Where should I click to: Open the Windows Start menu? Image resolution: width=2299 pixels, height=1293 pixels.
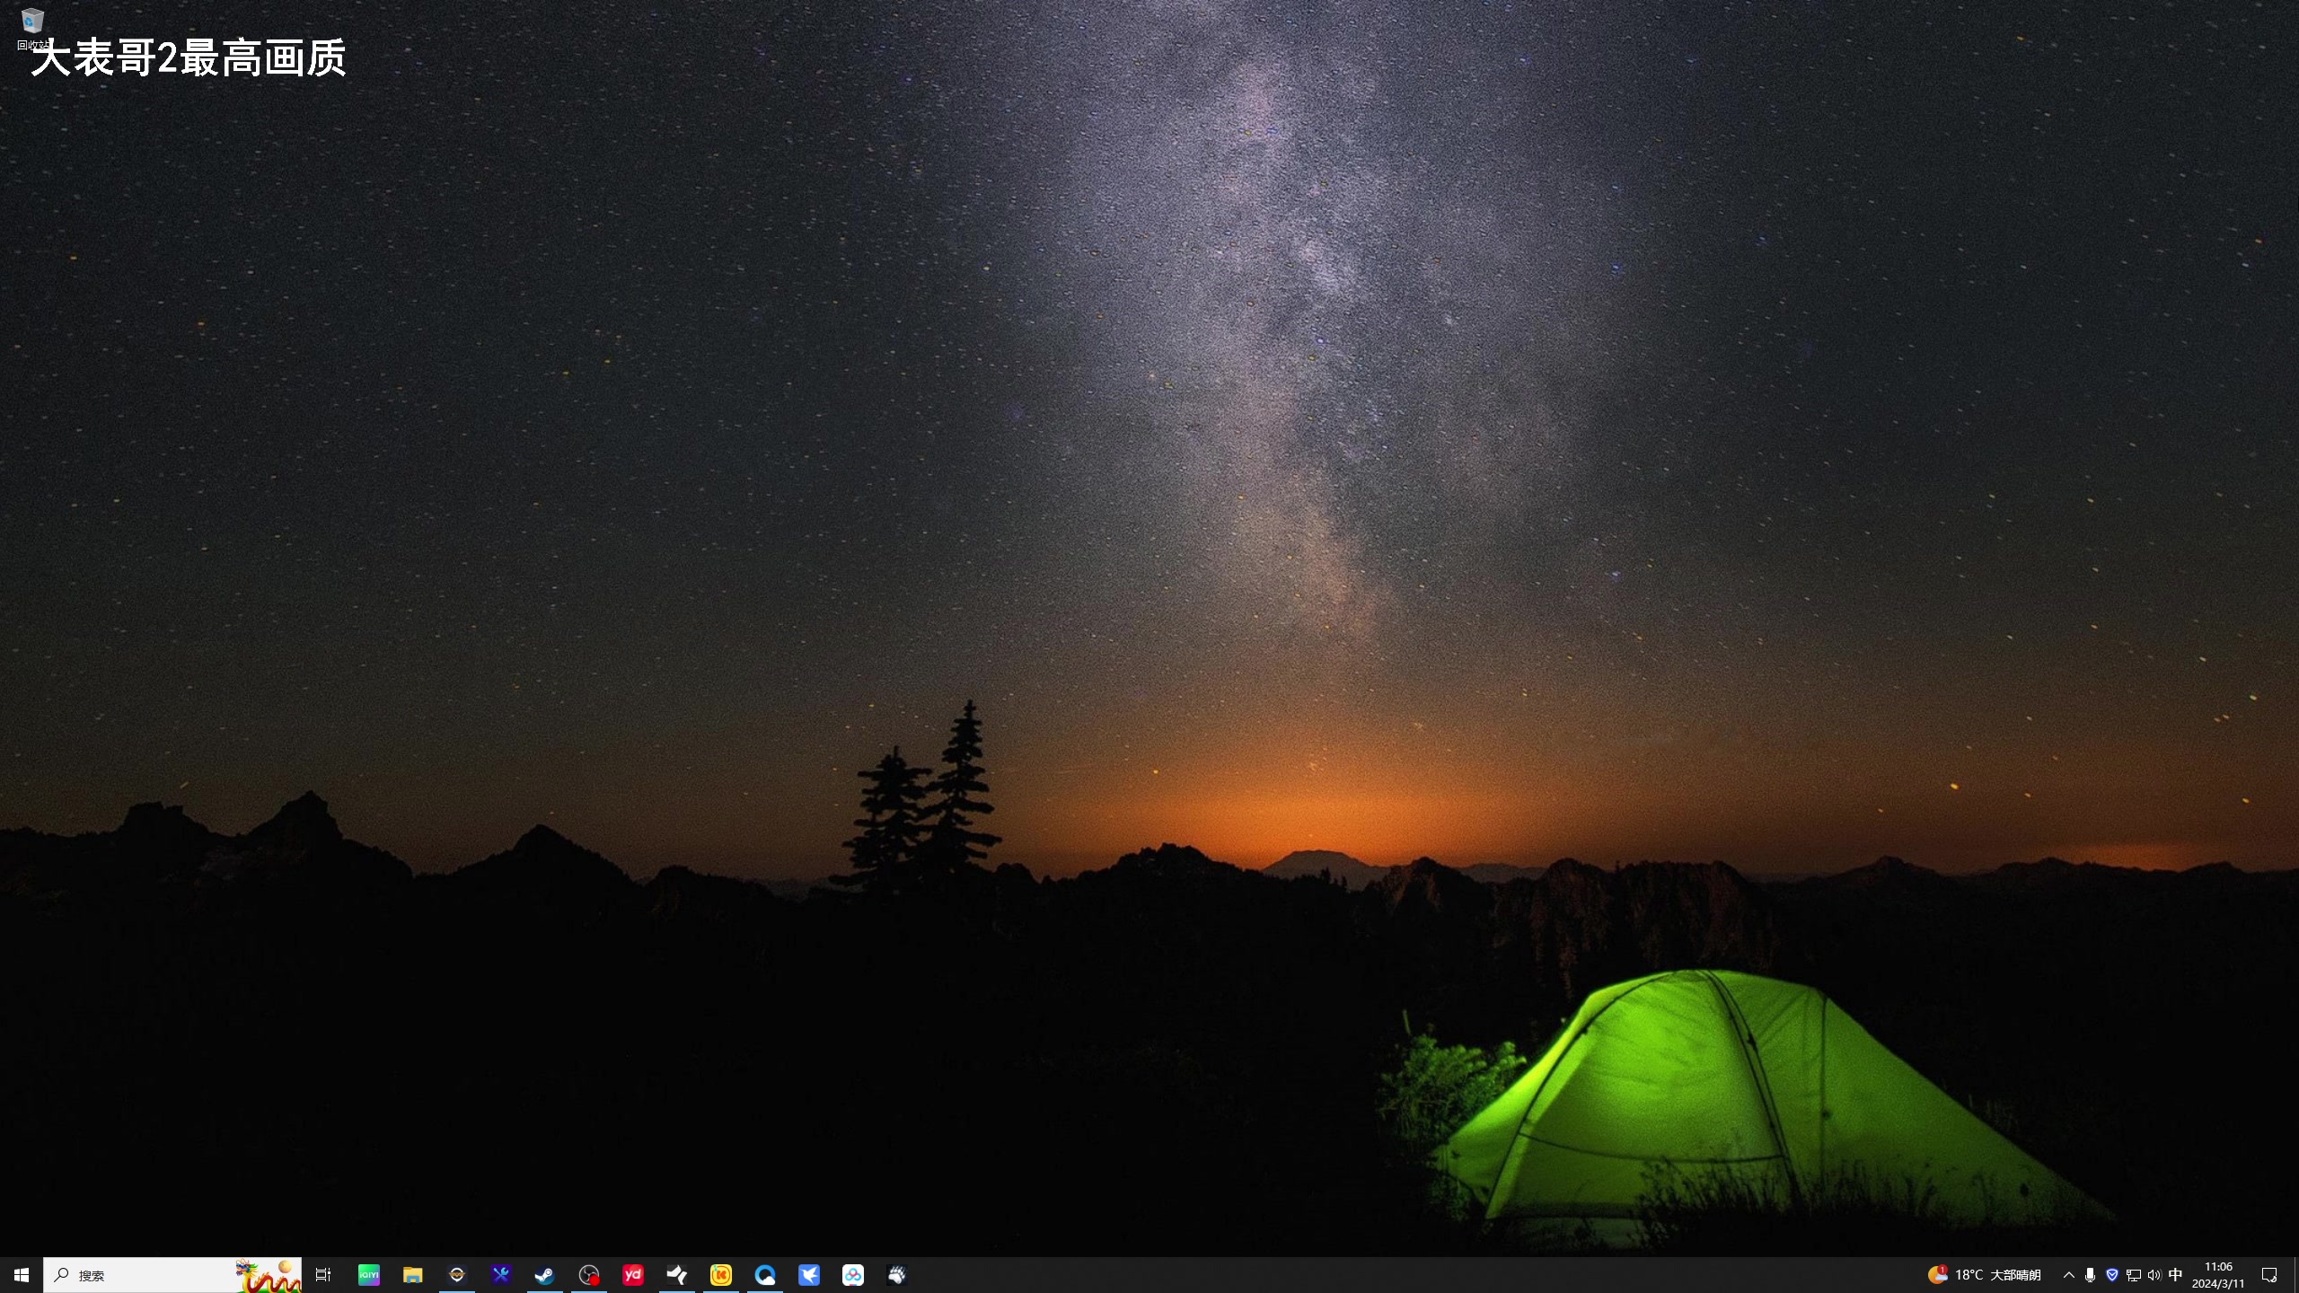(22, 1275)
